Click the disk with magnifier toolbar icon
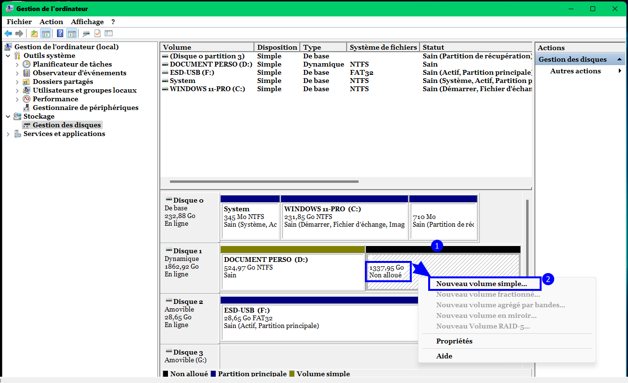Screen dimensions: 628x383 (x=86, y=33)
